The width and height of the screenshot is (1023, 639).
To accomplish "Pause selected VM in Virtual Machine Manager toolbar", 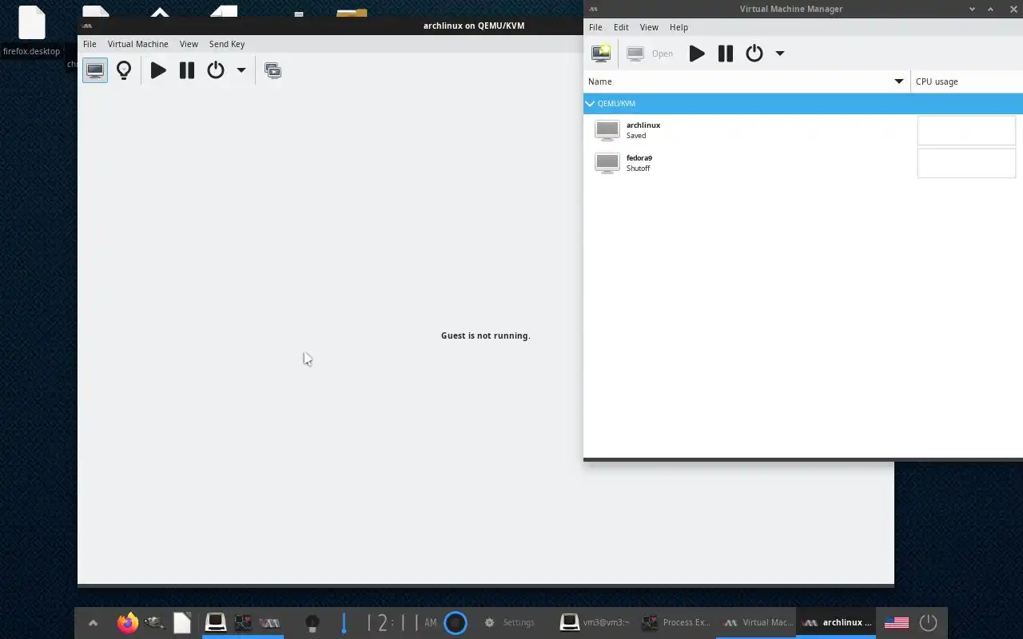I will pos(726,54).
